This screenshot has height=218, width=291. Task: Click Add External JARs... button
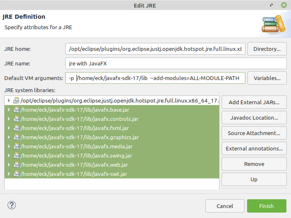point(254,102)
